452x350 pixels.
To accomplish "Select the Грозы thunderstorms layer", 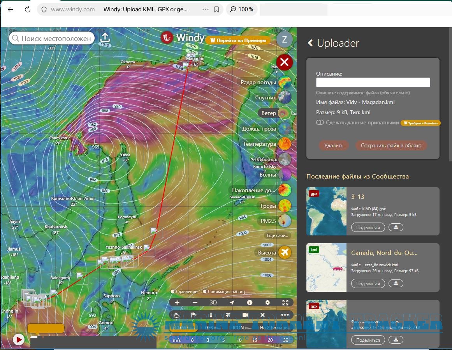I will (275, 206).
